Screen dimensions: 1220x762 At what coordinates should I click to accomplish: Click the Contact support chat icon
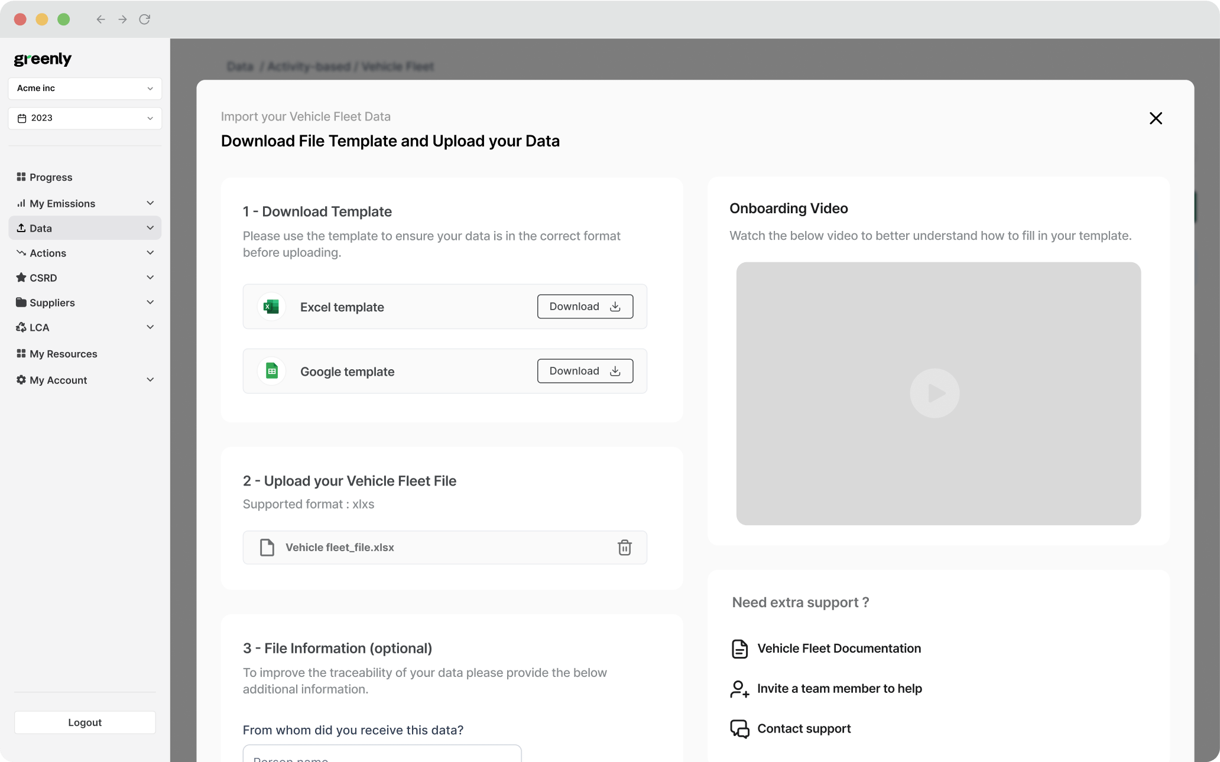739,729
